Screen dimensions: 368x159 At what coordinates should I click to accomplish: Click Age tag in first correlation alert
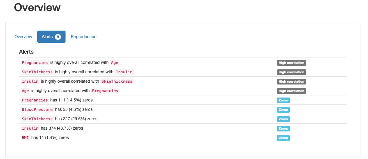pyautogui.click(x=114, y=63)
